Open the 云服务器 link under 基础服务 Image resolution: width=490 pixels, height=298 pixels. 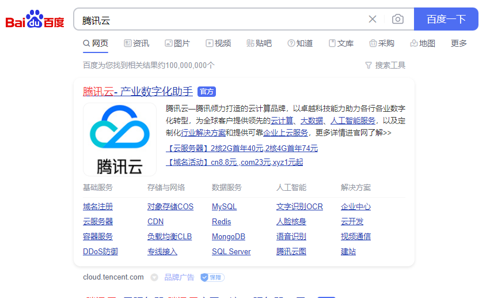(98, 222)
